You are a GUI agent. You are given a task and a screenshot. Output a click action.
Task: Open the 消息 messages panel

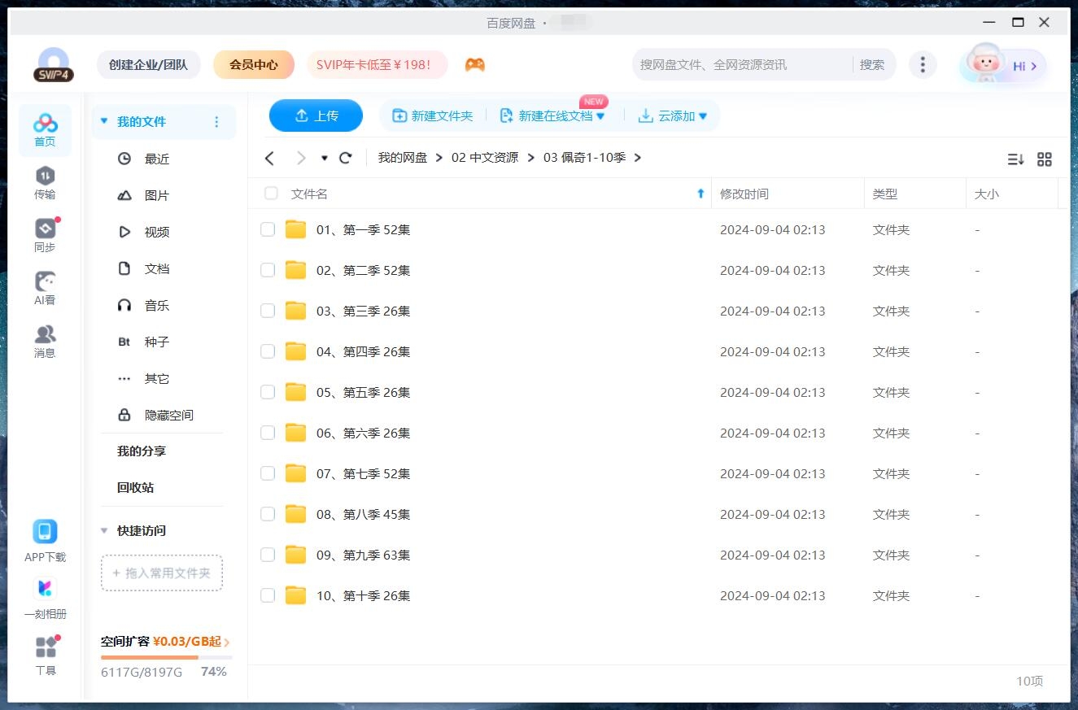coord(45,340)
